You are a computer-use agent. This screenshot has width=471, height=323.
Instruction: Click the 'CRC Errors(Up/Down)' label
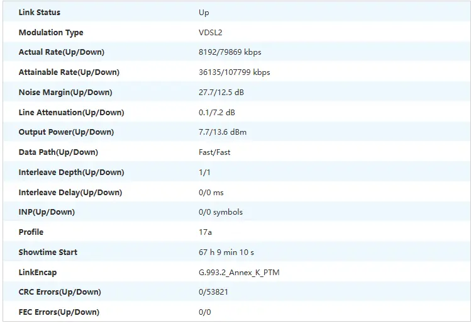coord(60,292)
